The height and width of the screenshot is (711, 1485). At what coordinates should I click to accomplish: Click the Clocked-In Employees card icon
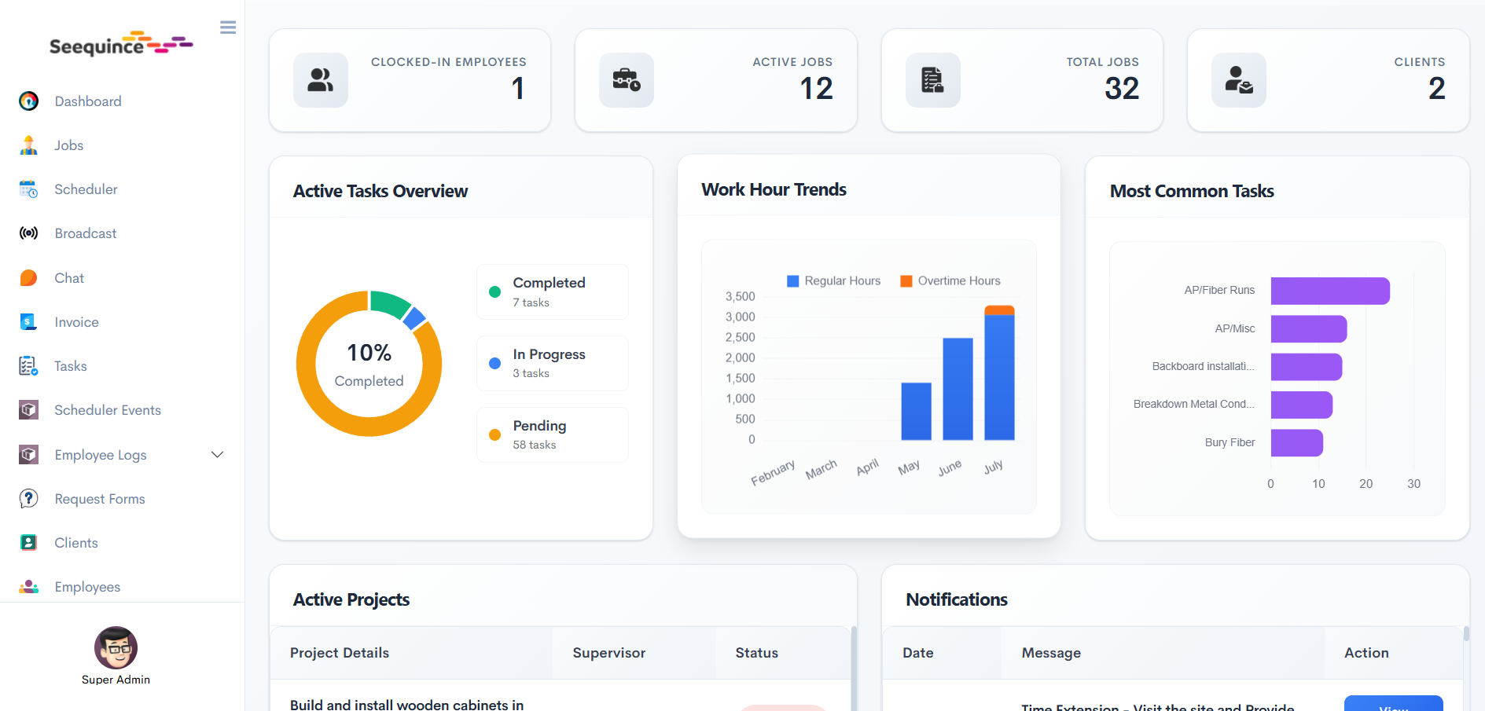[x=321, y=79]
